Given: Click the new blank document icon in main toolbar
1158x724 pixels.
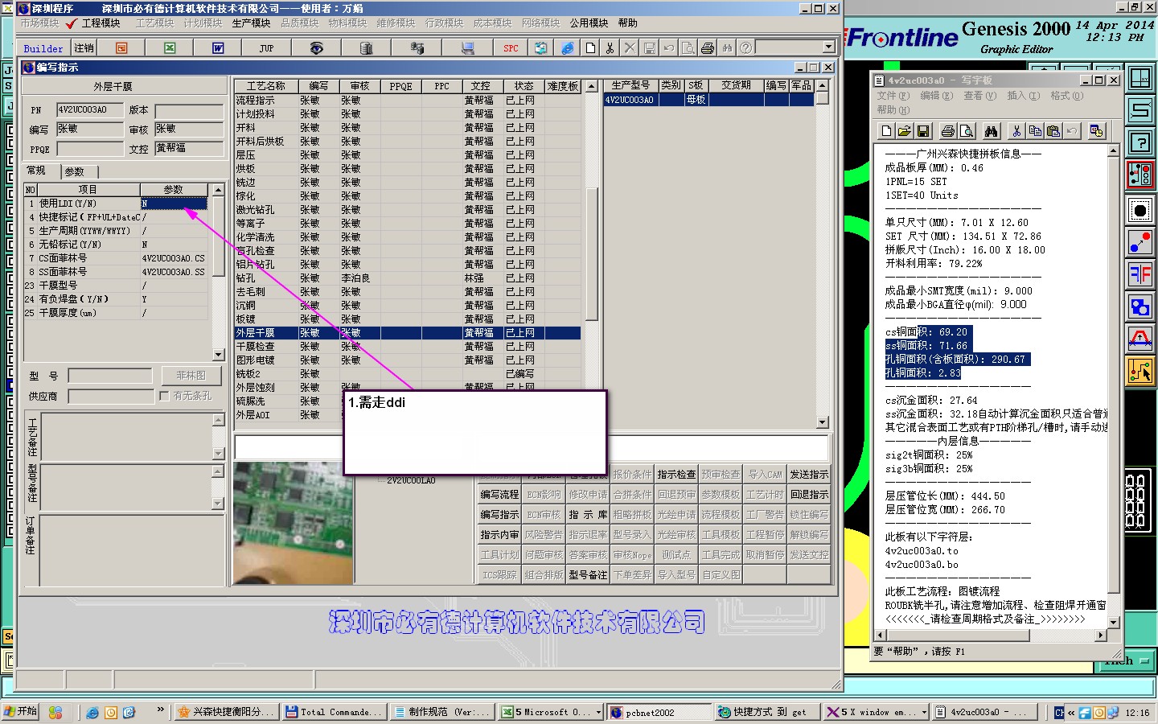Looking at the screenshot, I should [590, 48].
